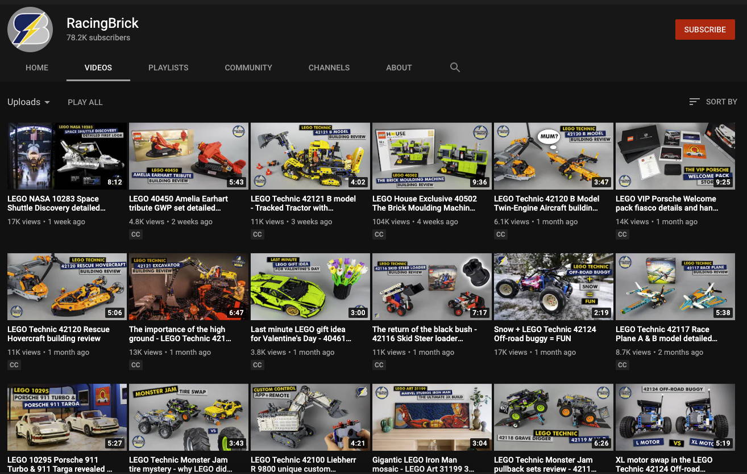Click PLAY ALL button

point(85,102)
